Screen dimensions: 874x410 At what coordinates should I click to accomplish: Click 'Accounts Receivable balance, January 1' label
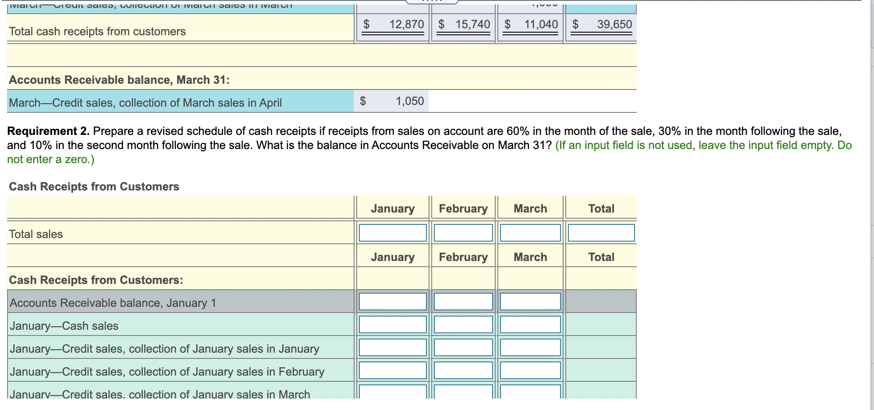(x=113, y=303)
